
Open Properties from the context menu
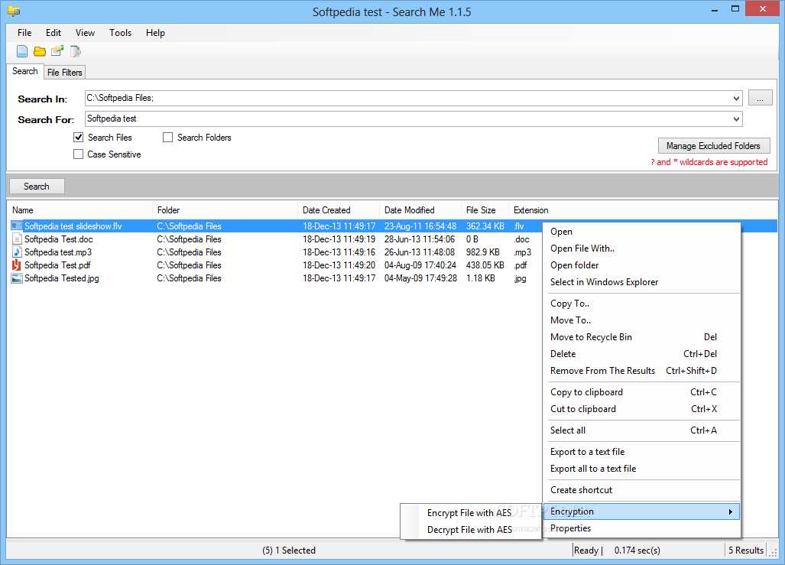pos(641,528)
